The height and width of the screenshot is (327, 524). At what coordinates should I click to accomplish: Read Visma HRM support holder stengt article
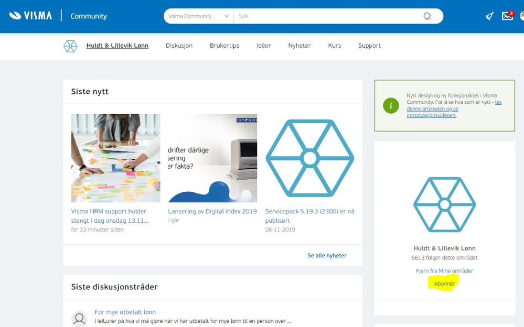click(x=110, y=216)
